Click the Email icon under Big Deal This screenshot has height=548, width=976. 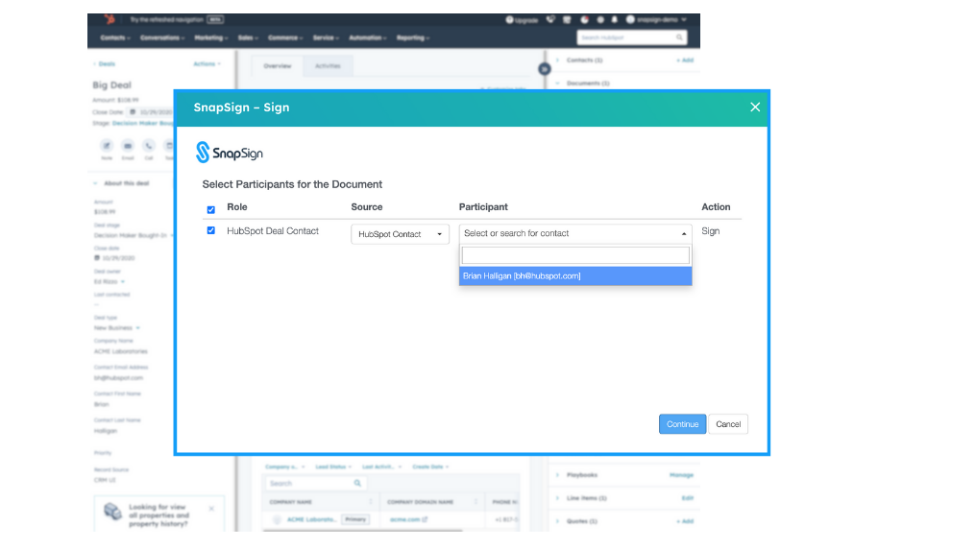128,146
